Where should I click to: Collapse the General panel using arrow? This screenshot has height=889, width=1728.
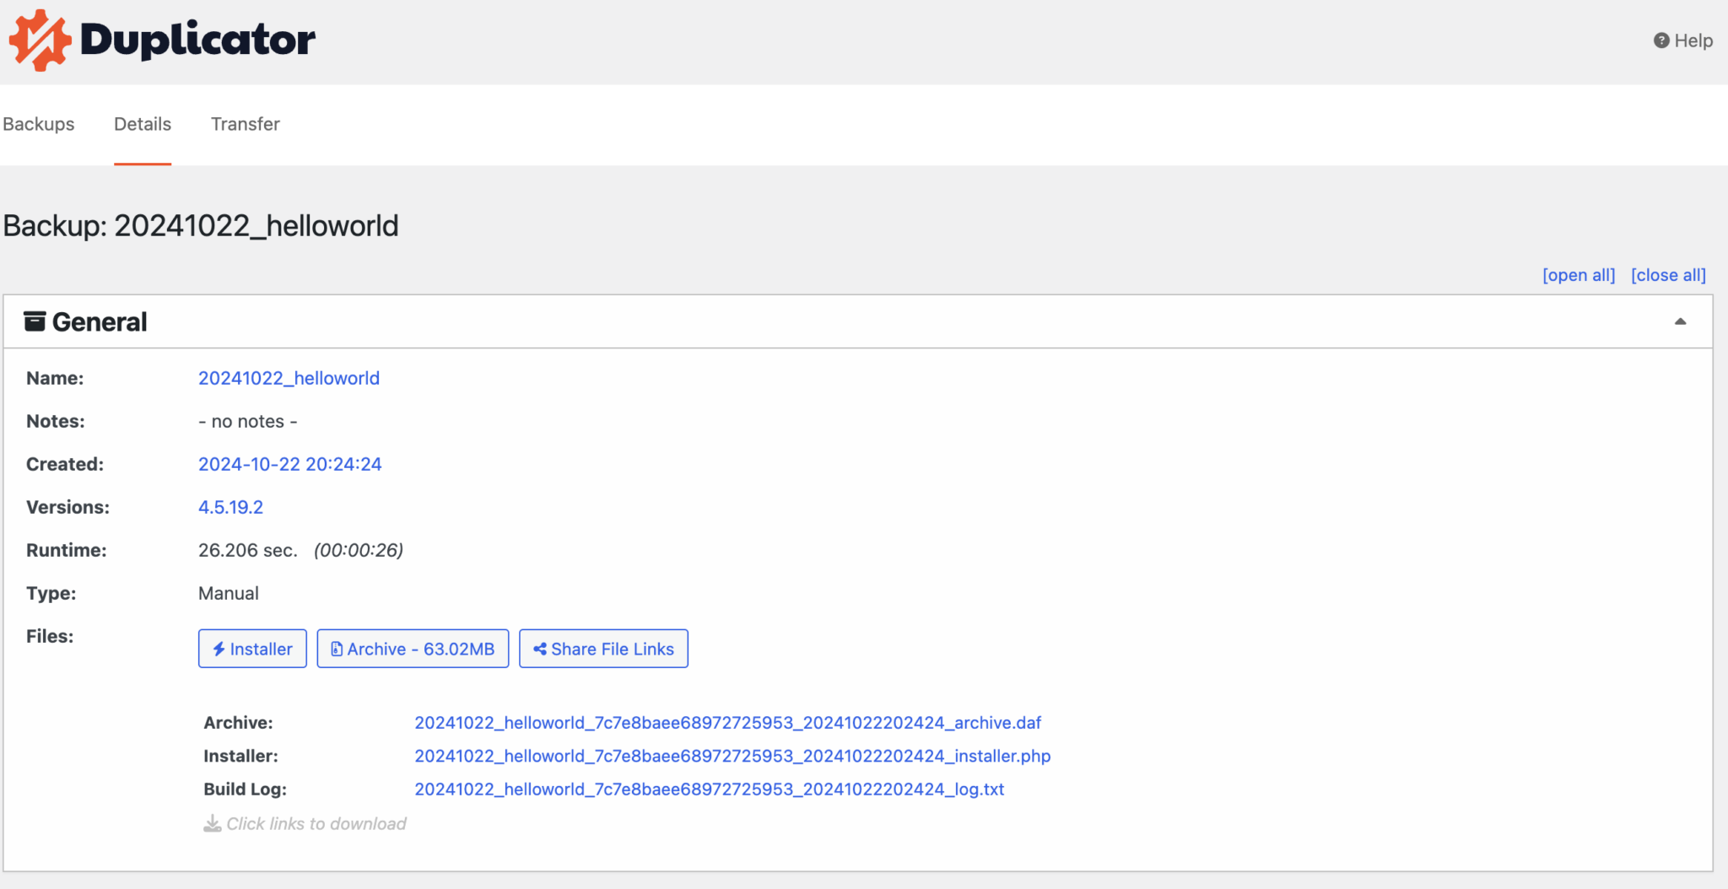coord(1680,321)
